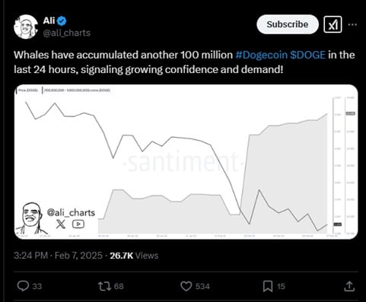The width and height of the screenshot is (366, 302).
Task: Click the reply comment icon
Action: [23, 286]
